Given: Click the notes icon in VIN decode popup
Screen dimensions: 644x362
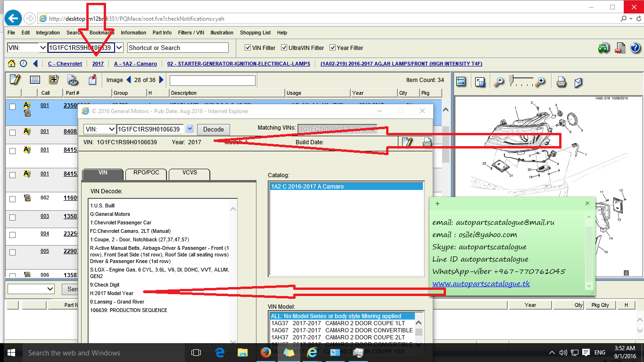Looking at the screenshot, I should click(408, 142).
